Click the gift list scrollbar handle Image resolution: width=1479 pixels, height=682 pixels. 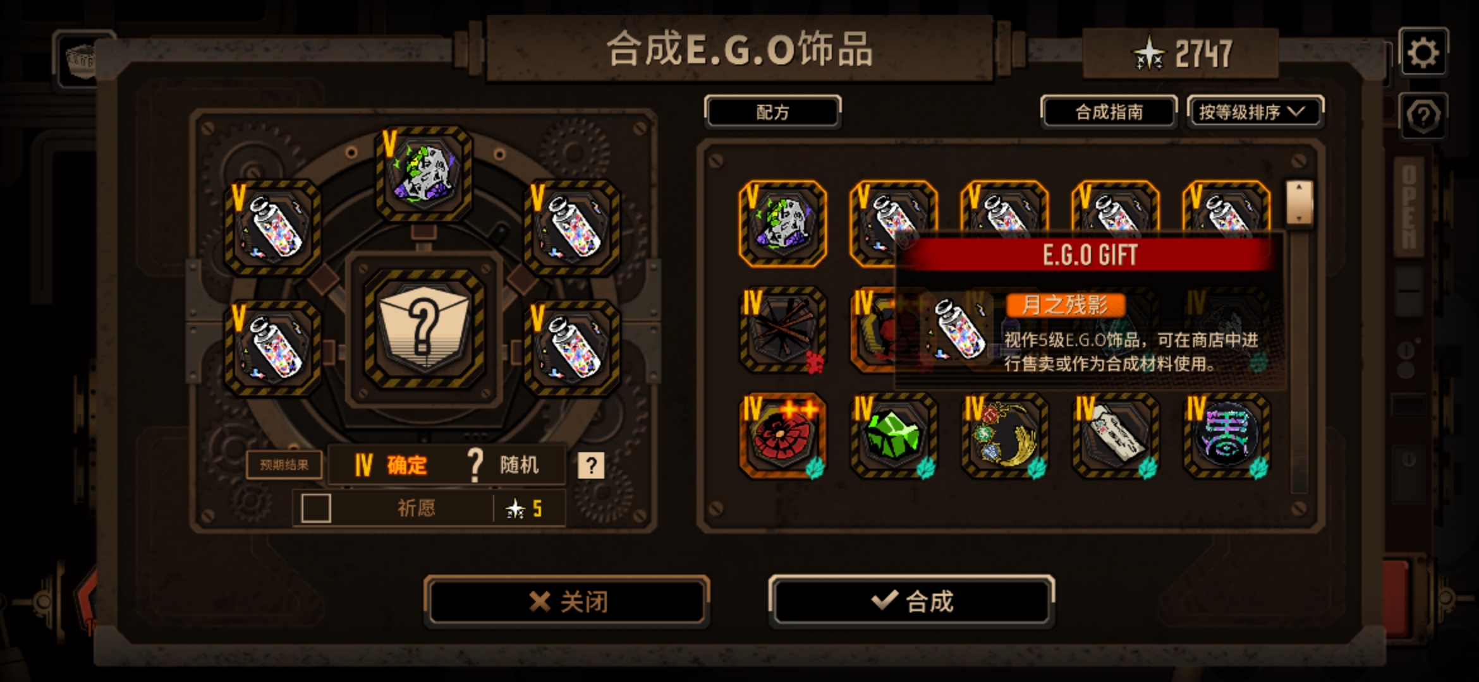click(1299, 202)
